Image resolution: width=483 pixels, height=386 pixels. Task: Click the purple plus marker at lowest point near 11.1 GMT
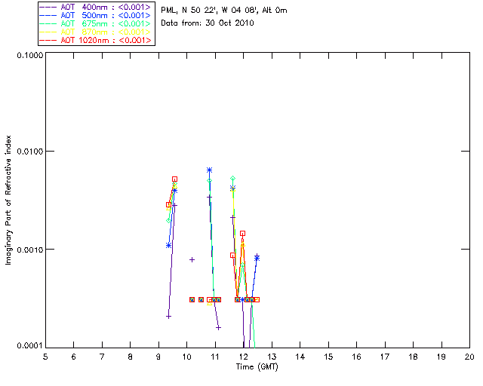(218, 328)
